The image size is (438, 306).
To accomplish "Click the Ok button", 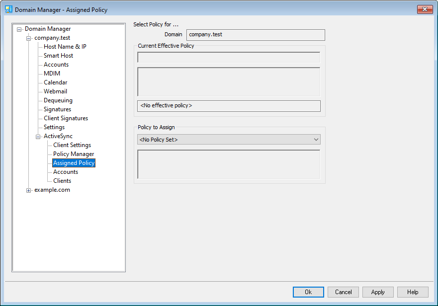I will (x=308, y=292).
